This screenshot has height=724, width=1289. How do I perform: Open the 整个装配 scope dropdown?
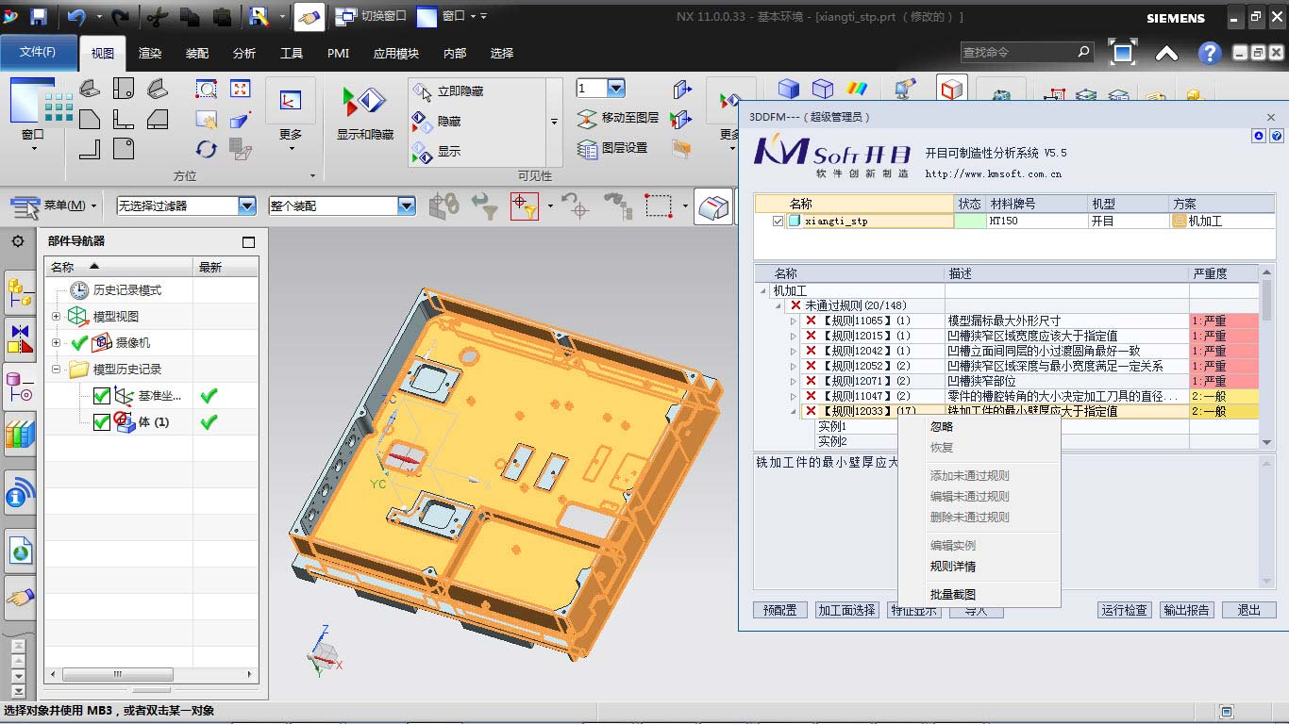(406, 206)
